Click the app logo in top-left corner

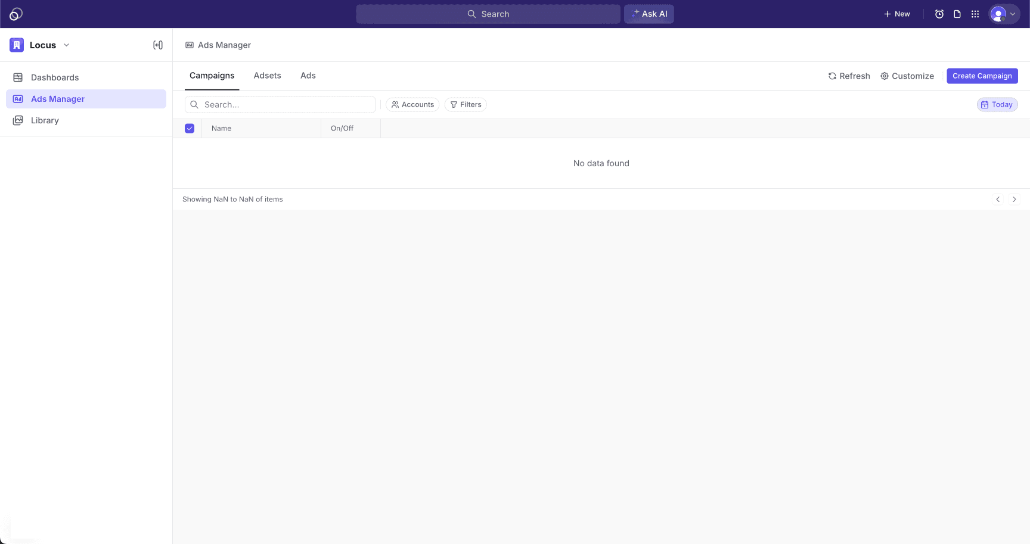coord(16,14)
